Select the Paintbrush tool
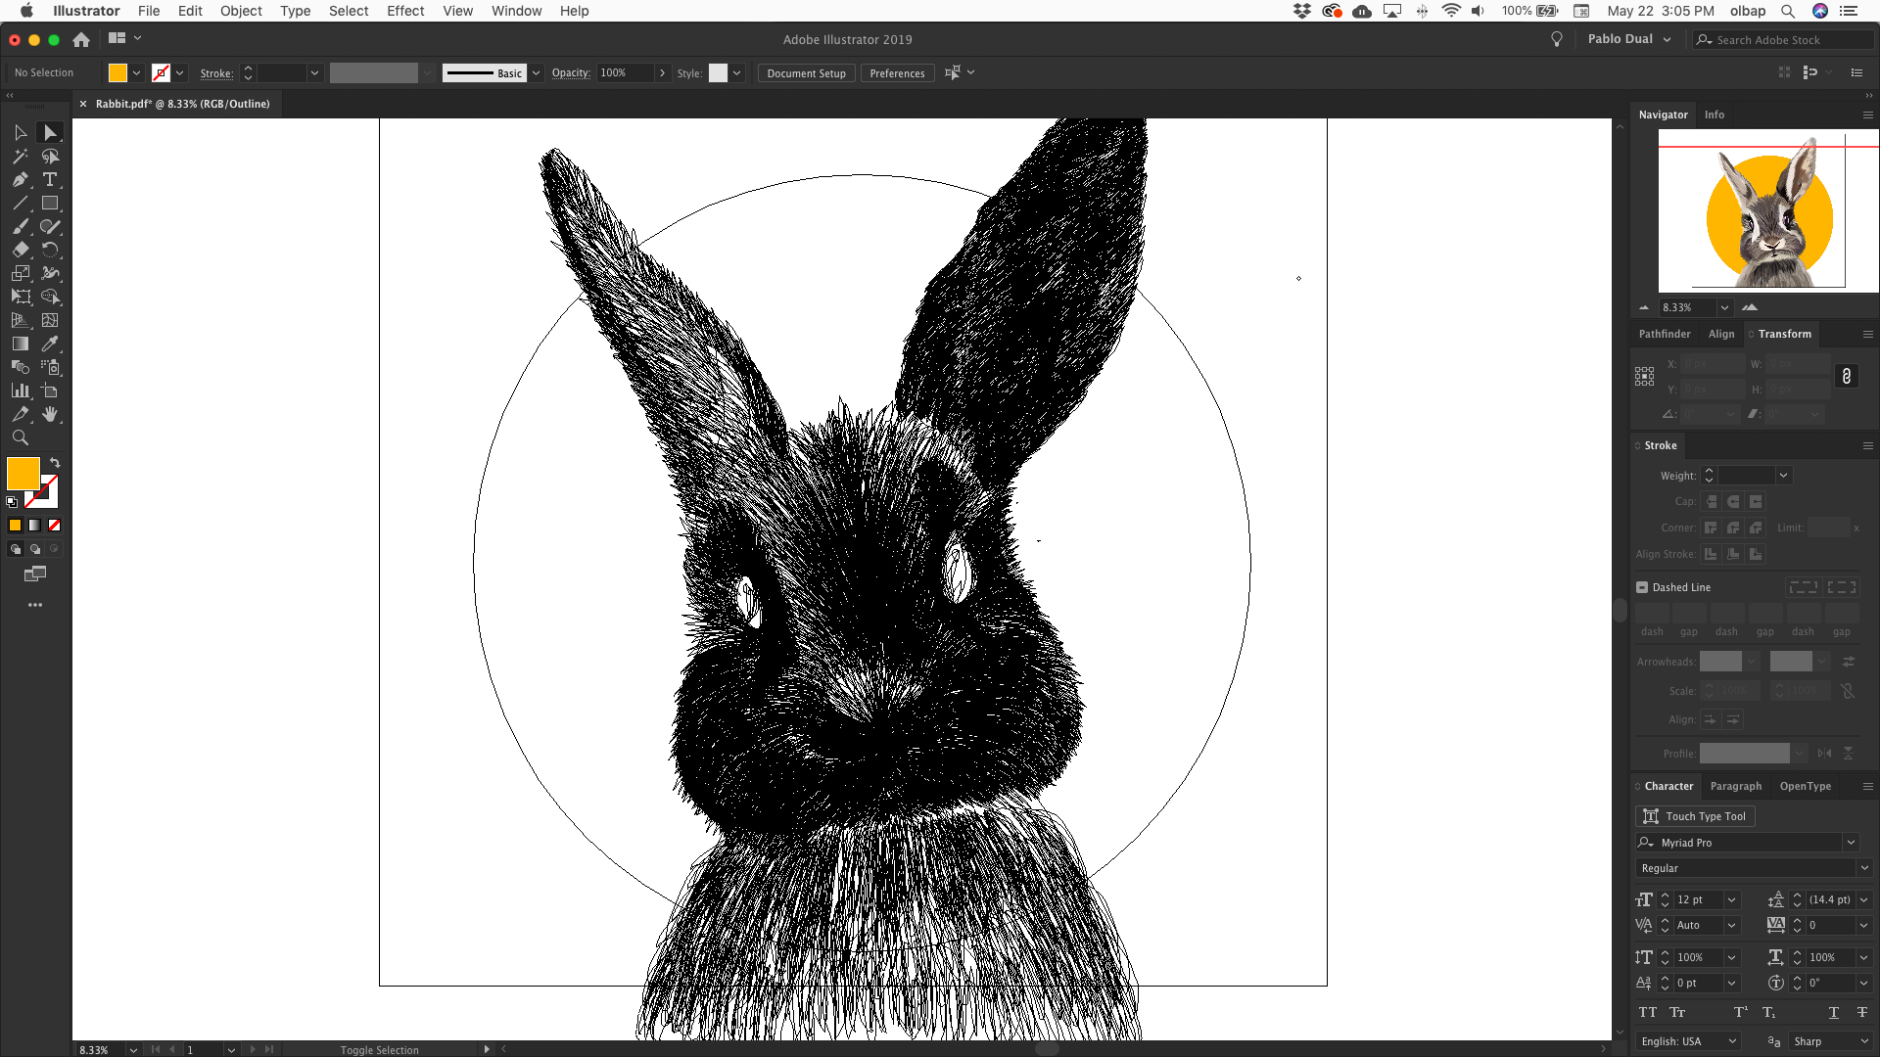This screenshot has width=1880, height=1057. coord(21,227)
